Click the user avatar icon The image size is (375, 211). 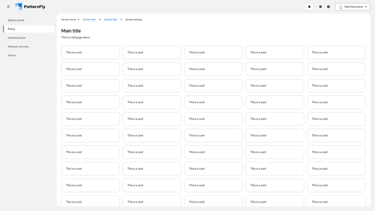coord(341,7)
